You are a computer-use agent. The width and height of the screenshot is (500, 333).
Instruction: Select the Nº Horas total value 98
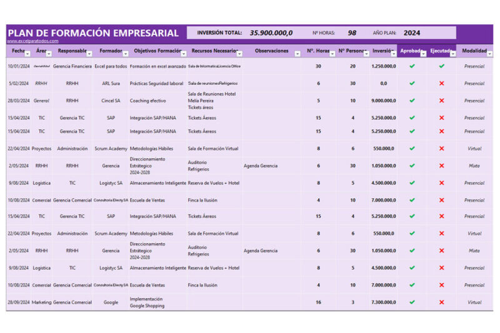tap(352, 33)
